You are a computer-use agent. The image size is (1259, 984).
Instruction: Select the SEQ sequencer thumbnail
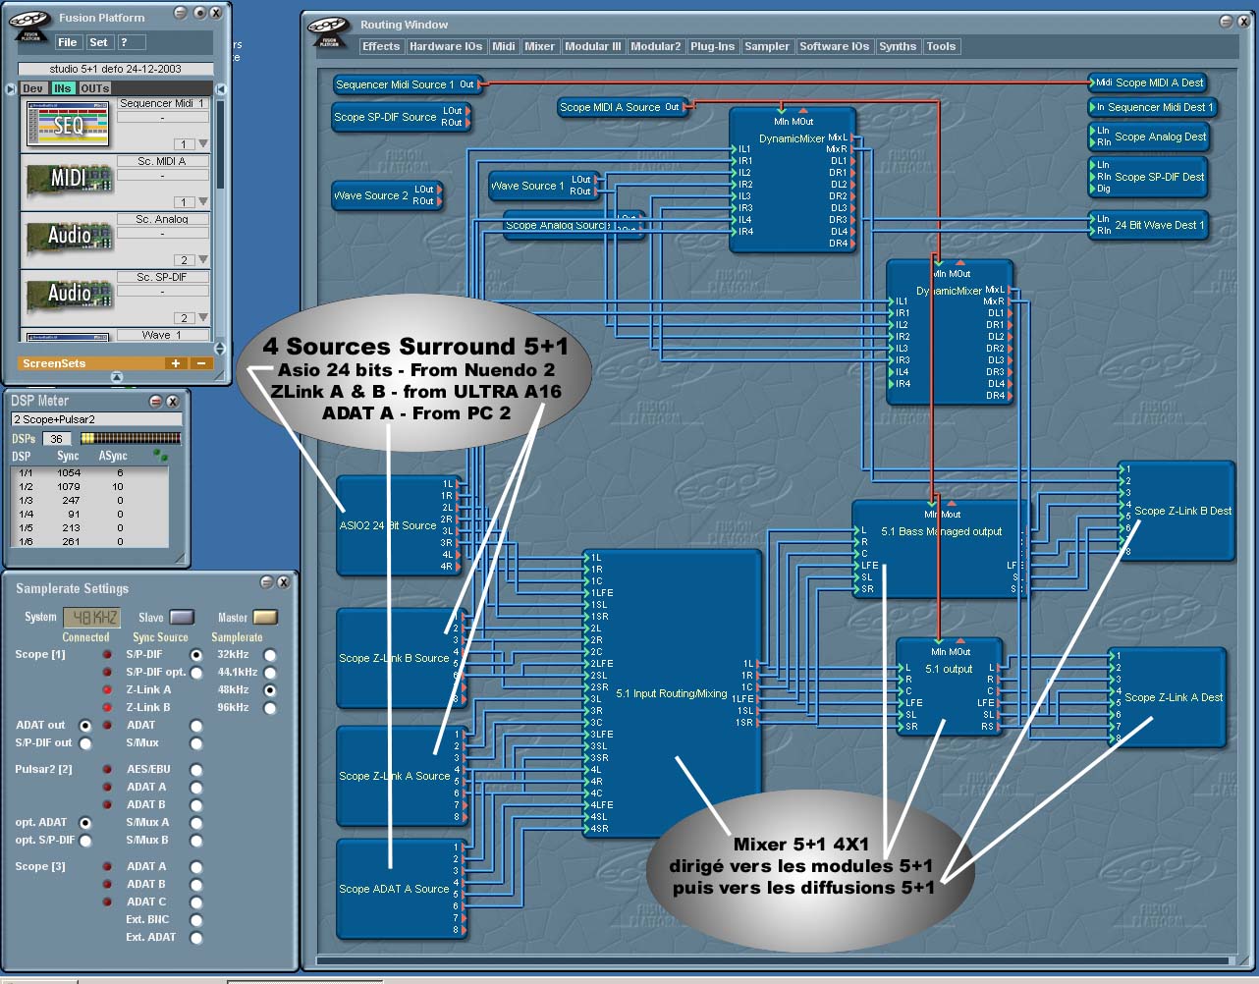click(68, 124)
